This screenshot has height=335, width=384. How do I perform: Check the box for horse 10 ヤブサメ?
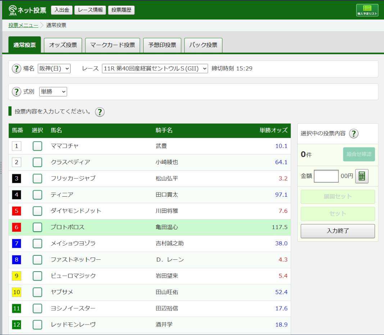coord(37,292)
